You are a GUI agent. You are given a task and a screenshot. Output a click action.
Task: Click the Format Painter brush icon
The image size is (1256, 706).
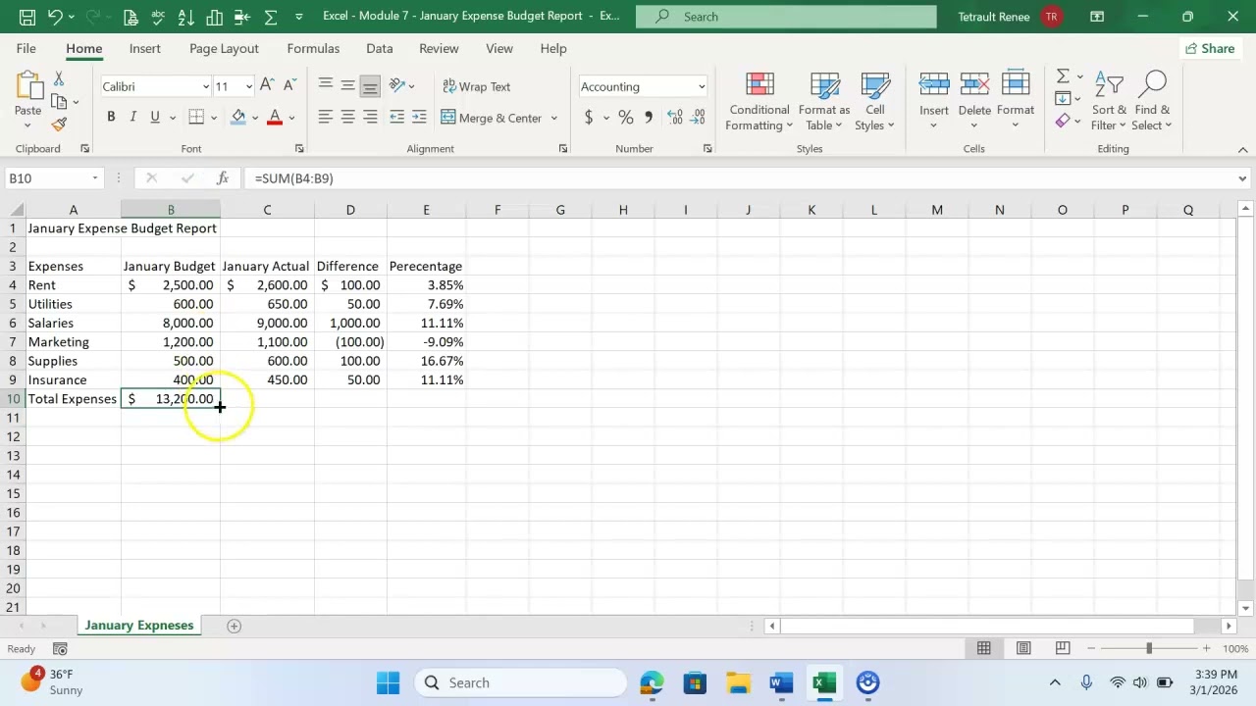59,125
